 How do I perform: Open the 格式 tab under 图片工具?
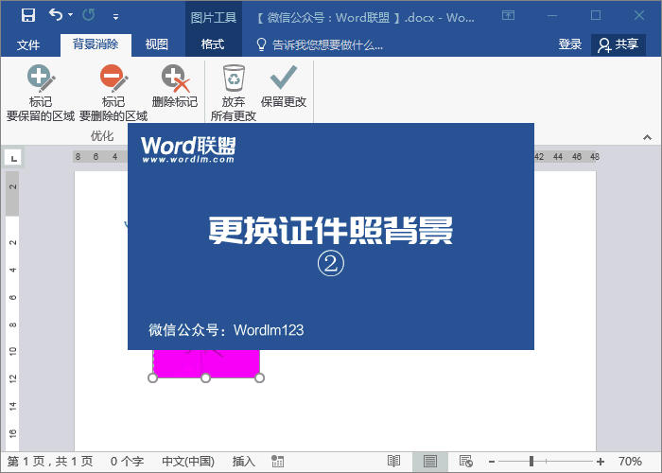213,44
